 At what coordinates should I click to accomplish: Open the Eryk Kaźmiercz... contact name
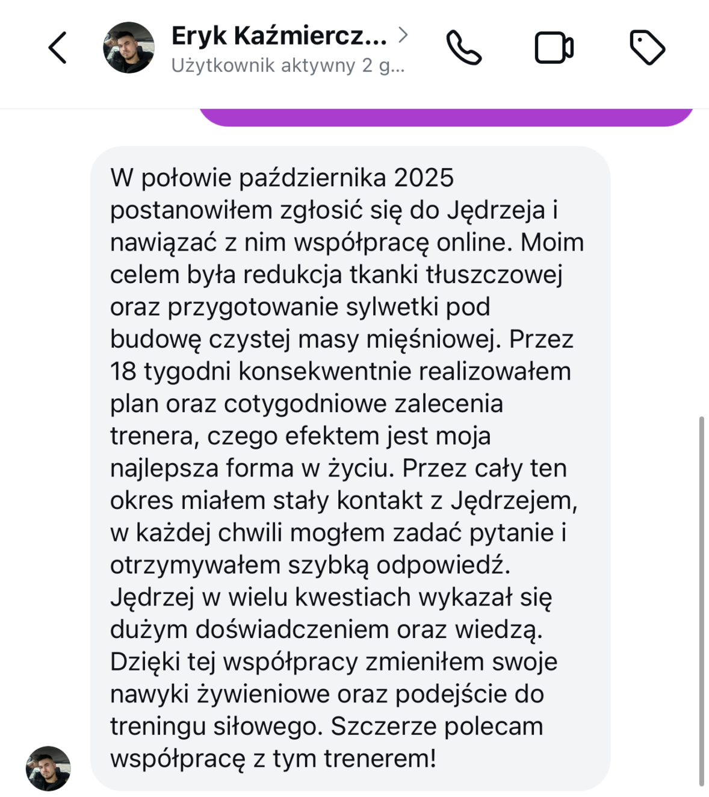point(279,36)
